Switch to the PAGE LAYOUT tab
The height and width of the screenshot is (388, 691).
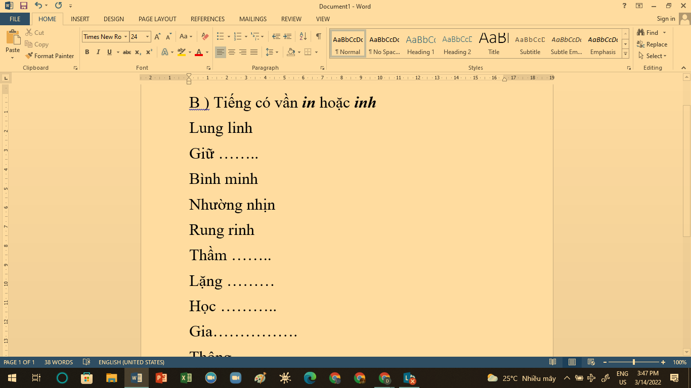pos(157,19)
